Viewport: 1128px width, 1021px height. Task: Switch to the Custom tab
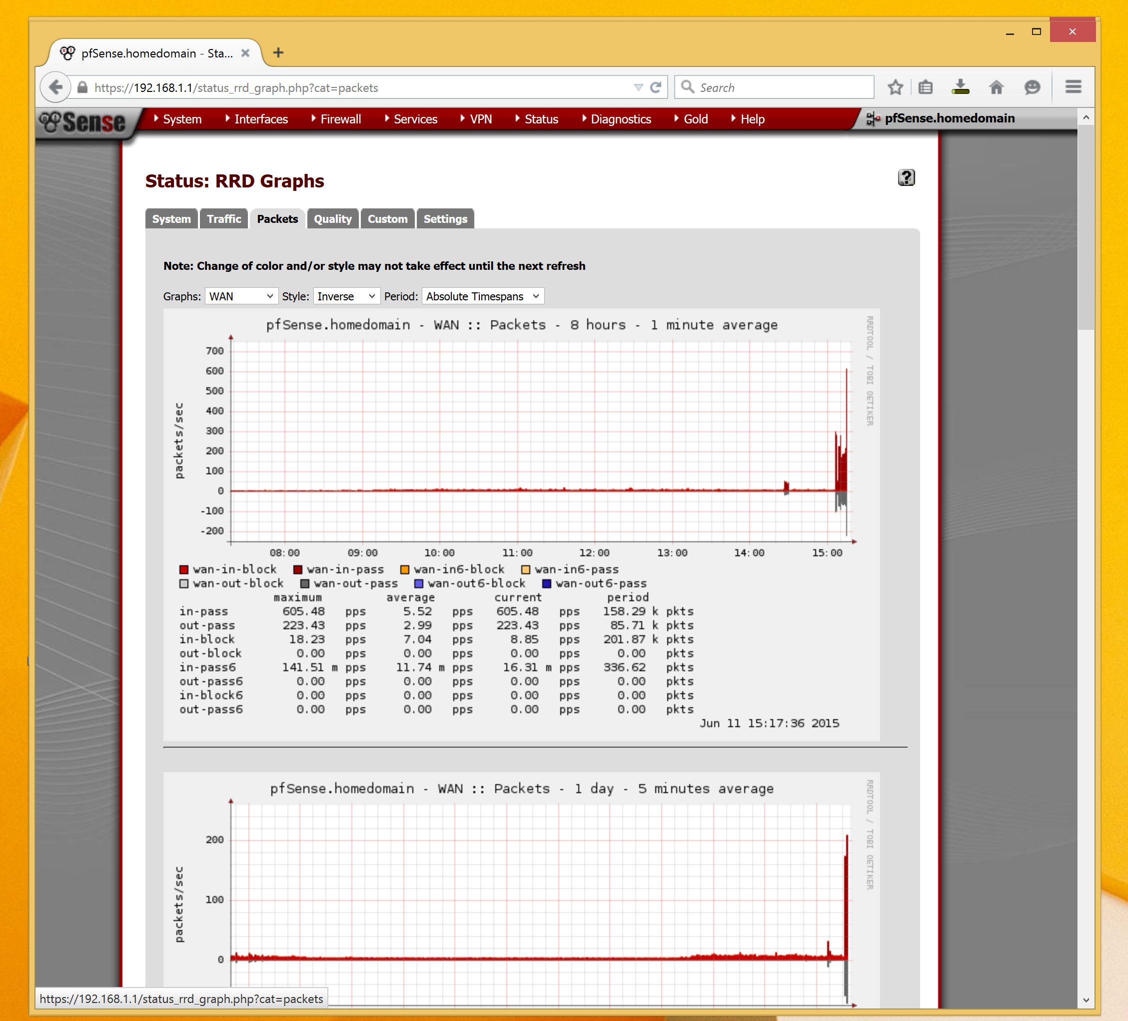tap(388, 219)
